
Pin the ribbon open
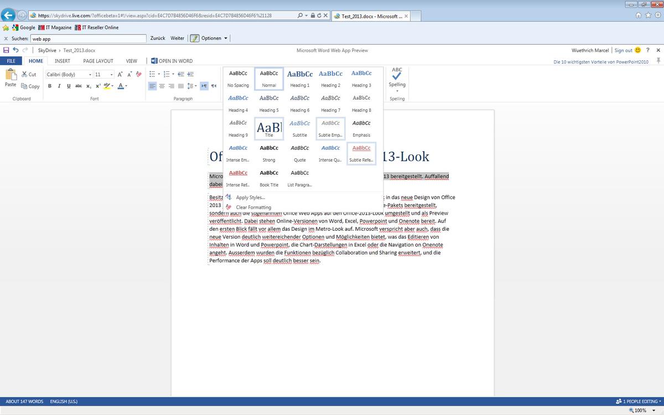(658, 60)
